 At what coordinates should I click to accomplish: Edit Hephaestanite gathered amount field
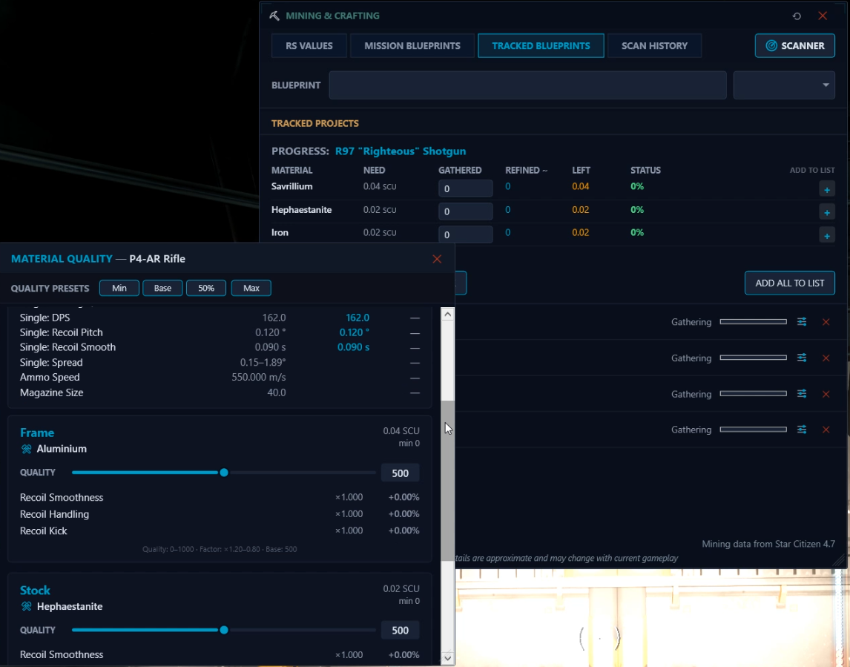tap(465, 211)
